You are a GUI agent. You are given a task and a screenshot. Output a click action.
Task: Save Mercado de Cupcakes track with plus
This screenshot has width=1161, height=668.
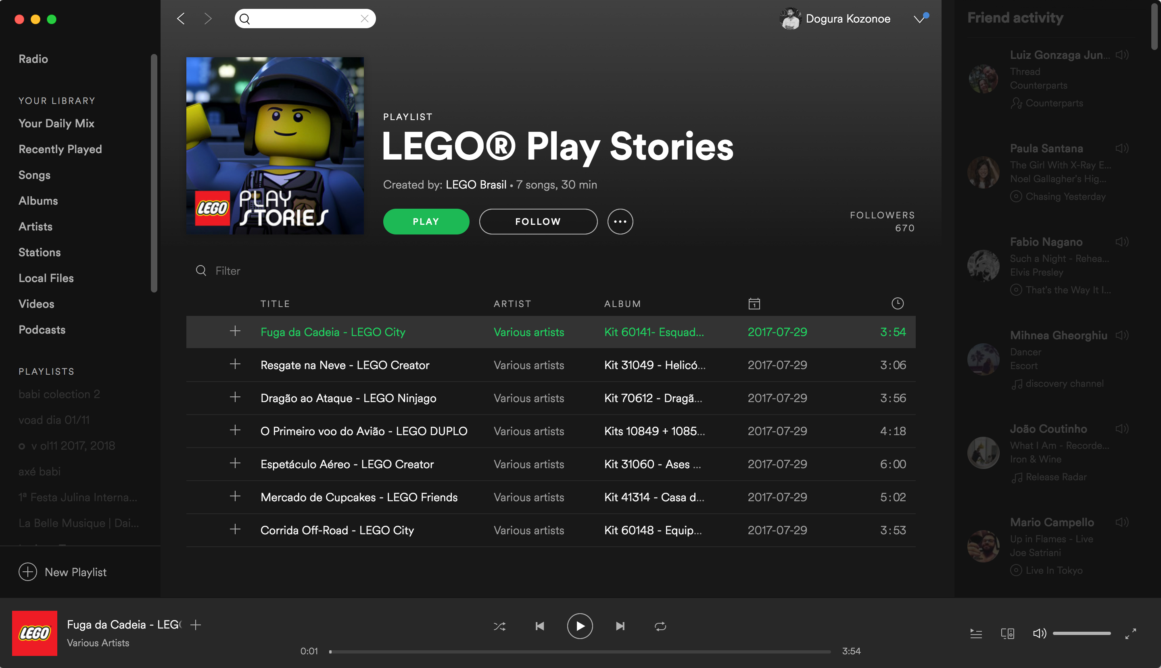pos(235,496)
